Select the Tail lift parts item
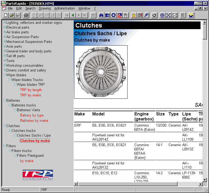 16,56
